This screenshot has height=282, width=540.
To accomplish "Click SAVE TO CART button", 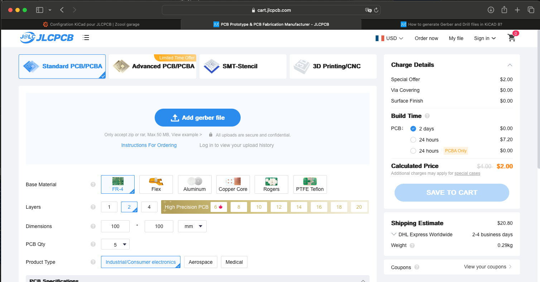I will 452,193.
